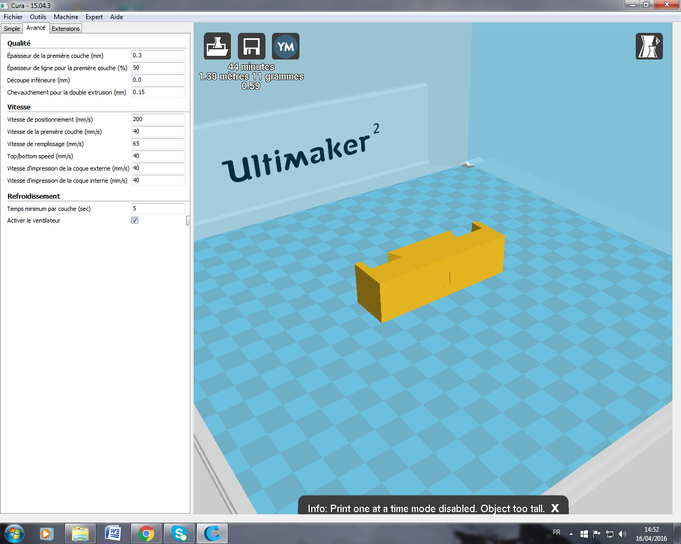Click the "Découpe inférieure (mm)" label
The height and width of the screenshot is (544, 681).
(x=39, y=80)
